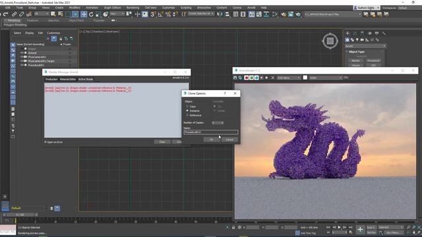Open the Create Selection Set dropdown
Image resolution: width=422 pixels, height=237 pixels.
click(200, 14)
